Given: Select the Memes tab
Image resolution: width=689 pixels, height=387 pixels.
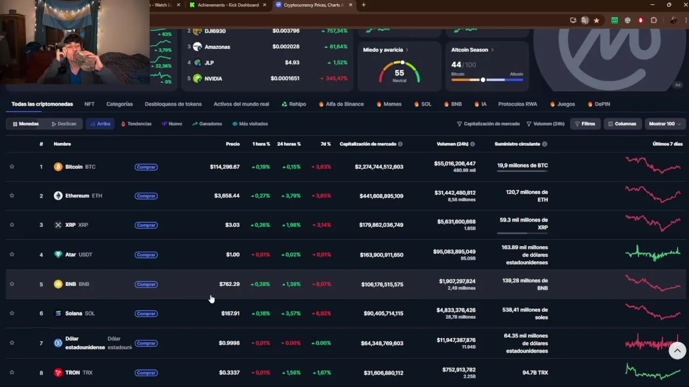Looking at the screenshot, I should coord(389,104).
